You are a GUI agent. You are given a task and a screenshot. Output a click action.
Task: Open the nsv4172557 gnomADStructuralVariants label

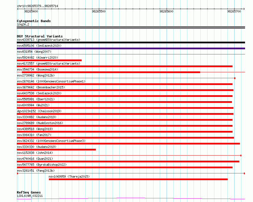[49, 63]
